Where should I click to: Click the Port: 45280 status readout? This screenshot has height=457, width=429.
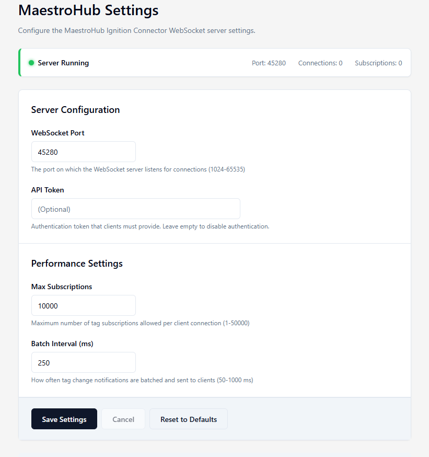[x=269, y=63]
